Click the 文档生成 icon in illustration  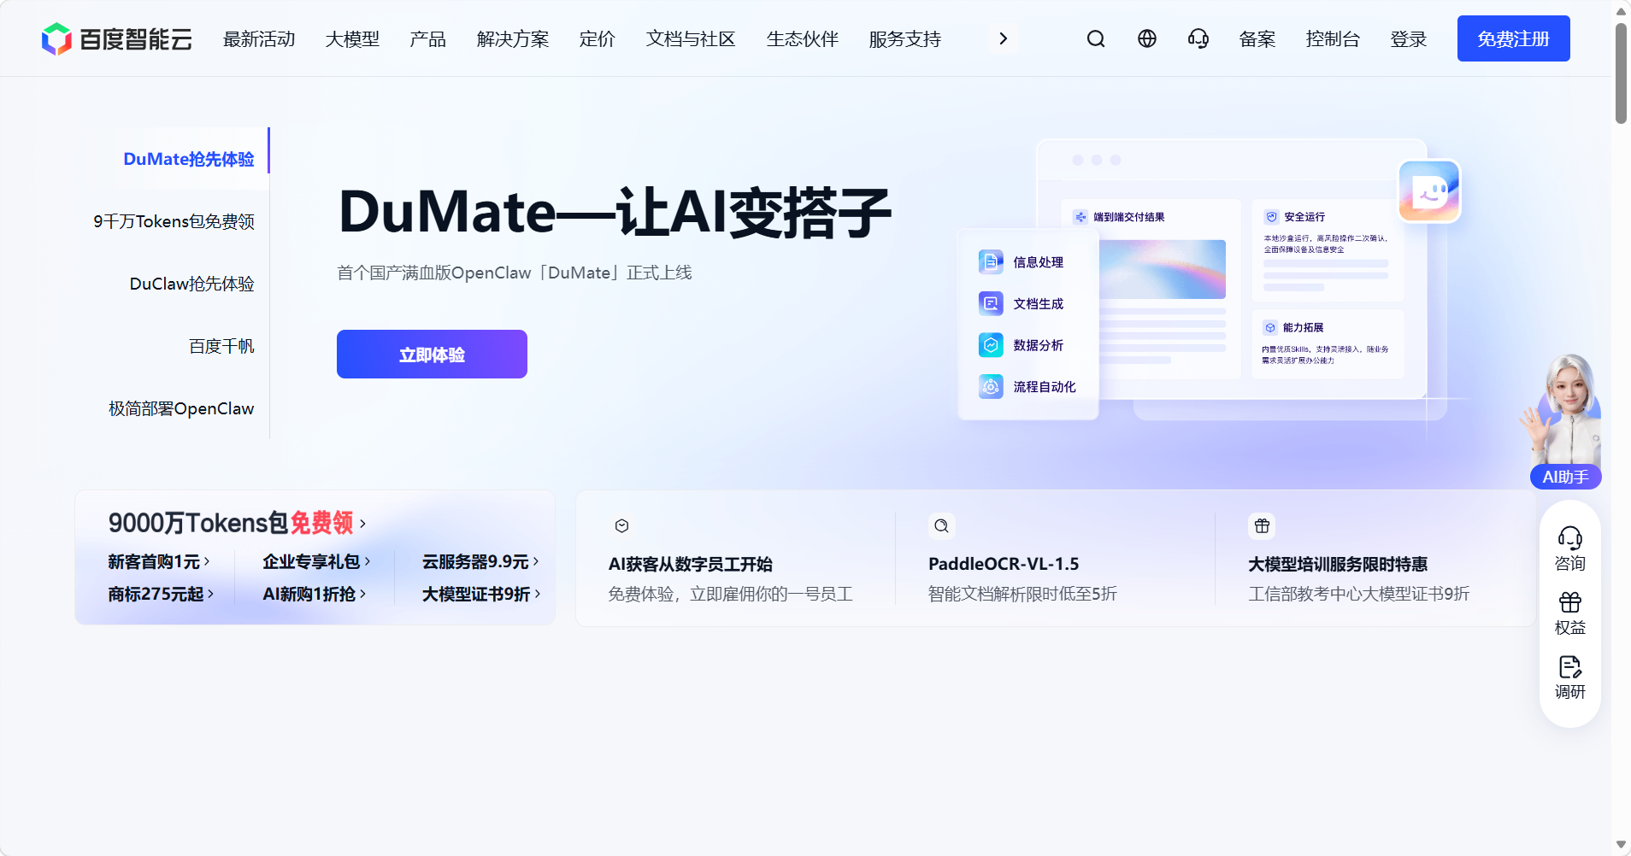[991, 303]
